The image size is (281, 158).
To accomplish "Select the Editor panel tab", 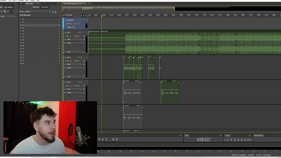I will pyautogui.click(x=73, y=4).
